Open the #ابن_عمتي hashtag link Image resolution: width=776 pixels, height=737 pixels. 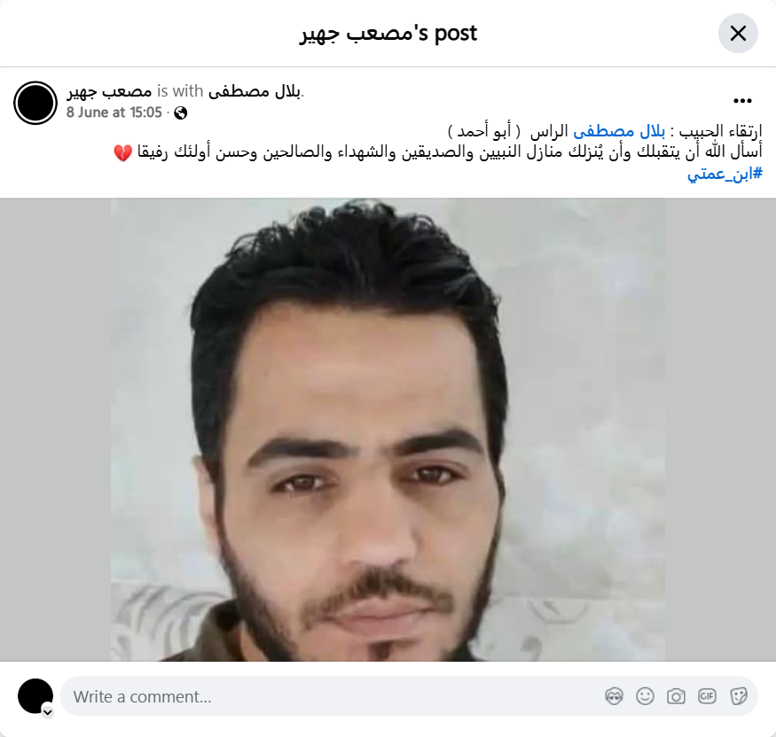pos(725,174)
